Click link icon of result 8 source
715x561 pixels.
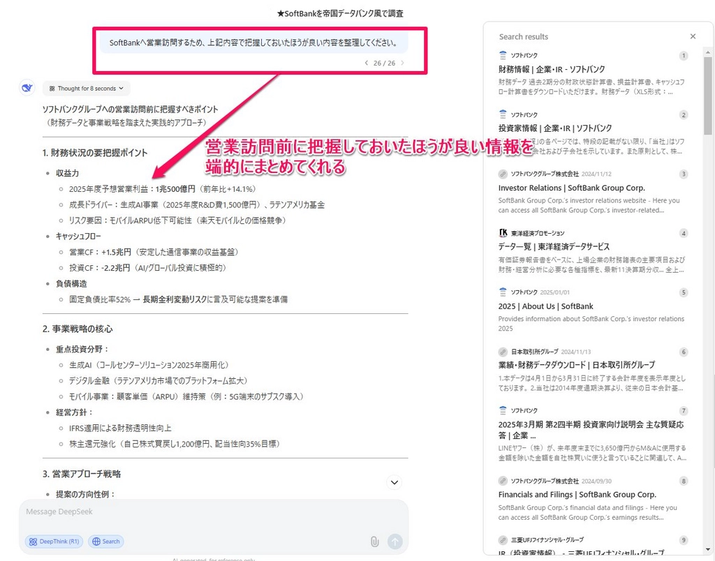click(x=503, y=481)
